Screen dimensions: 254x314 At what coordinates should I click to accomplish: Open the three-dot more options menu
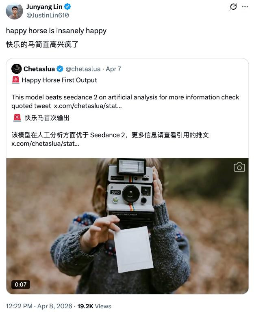[245, 6]
